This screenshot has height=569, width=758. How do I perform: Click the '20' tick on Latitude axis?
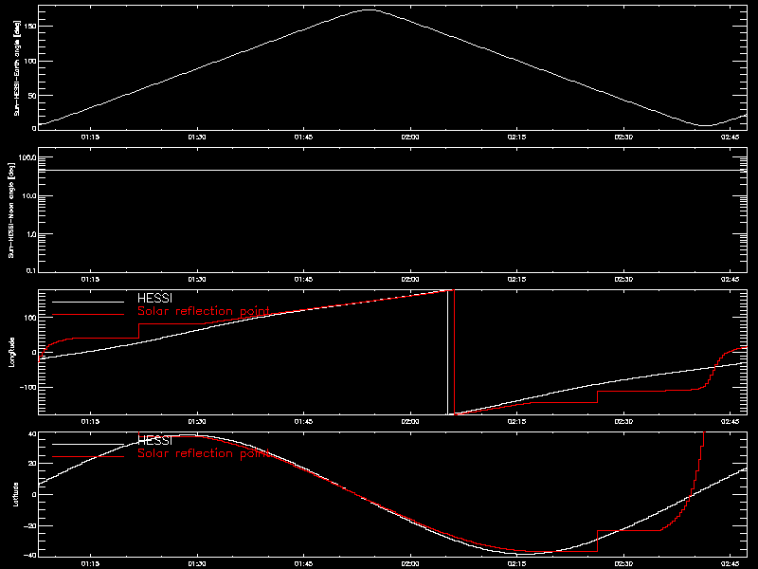coord(32,464)
